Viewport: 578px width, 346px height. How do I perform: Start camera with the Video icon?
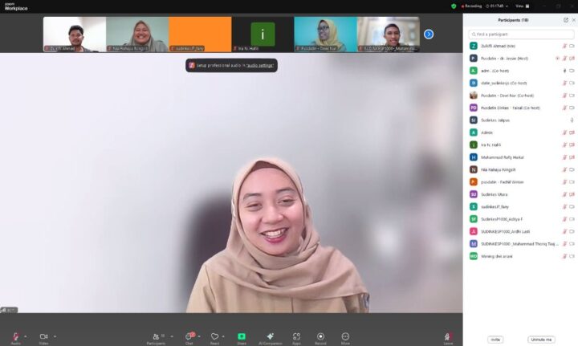[x=43, y=336]
